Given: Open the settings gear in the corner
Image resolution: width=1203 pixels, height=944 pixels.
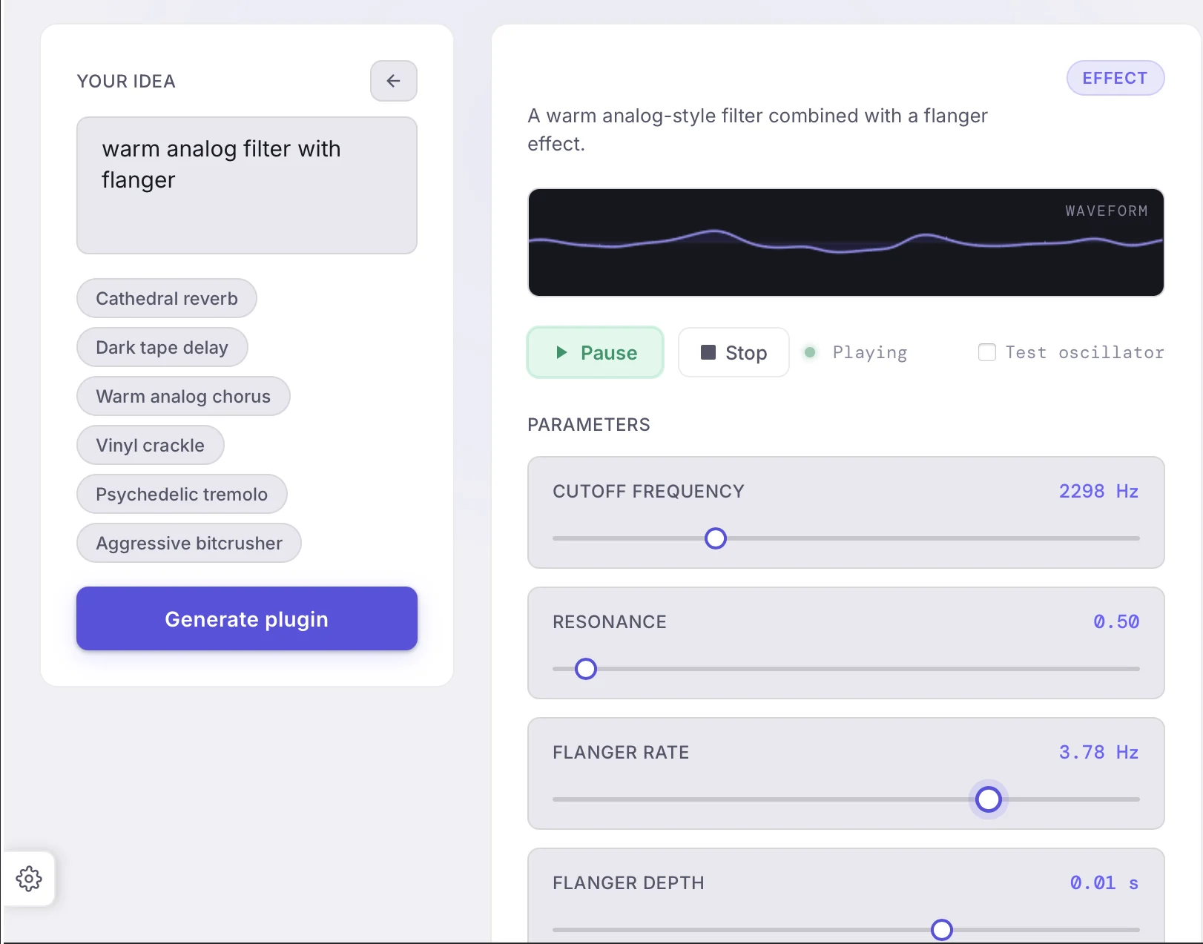Looking at the screenshot, I should pyautogui.click(x=30, y=879).
